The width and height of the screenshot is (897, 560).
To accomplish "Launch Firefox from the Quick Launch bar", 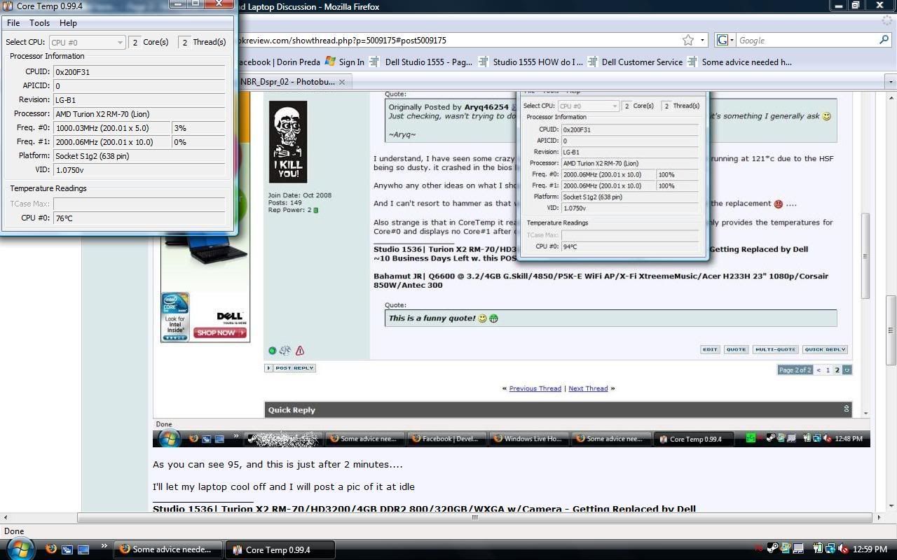I will 51,549.
